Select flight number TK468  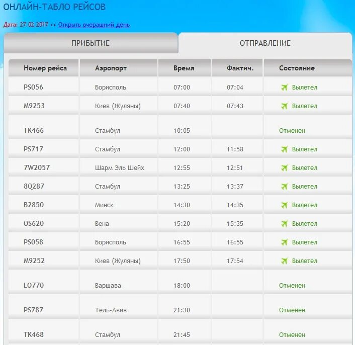(x=34, y=334)
